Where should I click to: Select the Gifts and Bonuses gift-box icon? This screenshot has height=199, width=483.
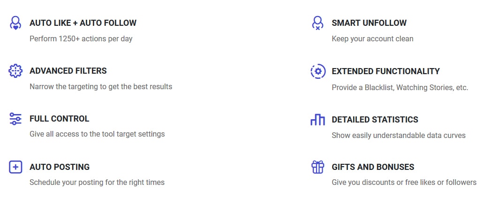[x=317, y=167]
